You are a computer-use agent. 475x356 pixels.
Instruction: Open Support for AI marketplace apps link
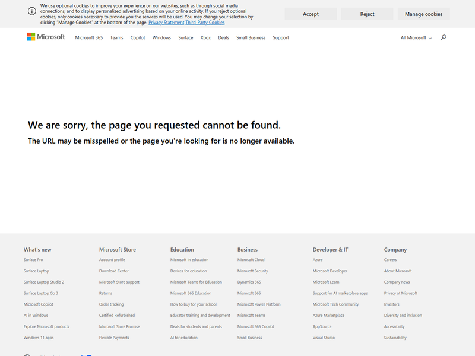point(340,293)
